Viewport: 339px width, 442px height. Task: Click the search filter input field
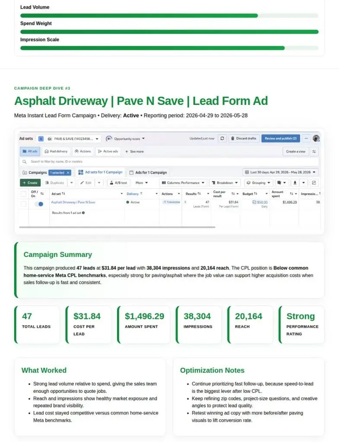(169, 161)
